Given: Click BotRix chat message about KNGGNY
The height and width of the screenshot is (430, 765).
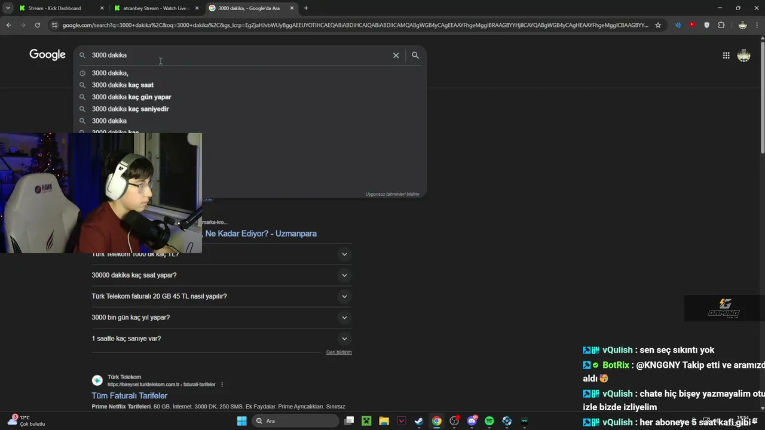Looking at the screenshot, I should click(674, 371).
